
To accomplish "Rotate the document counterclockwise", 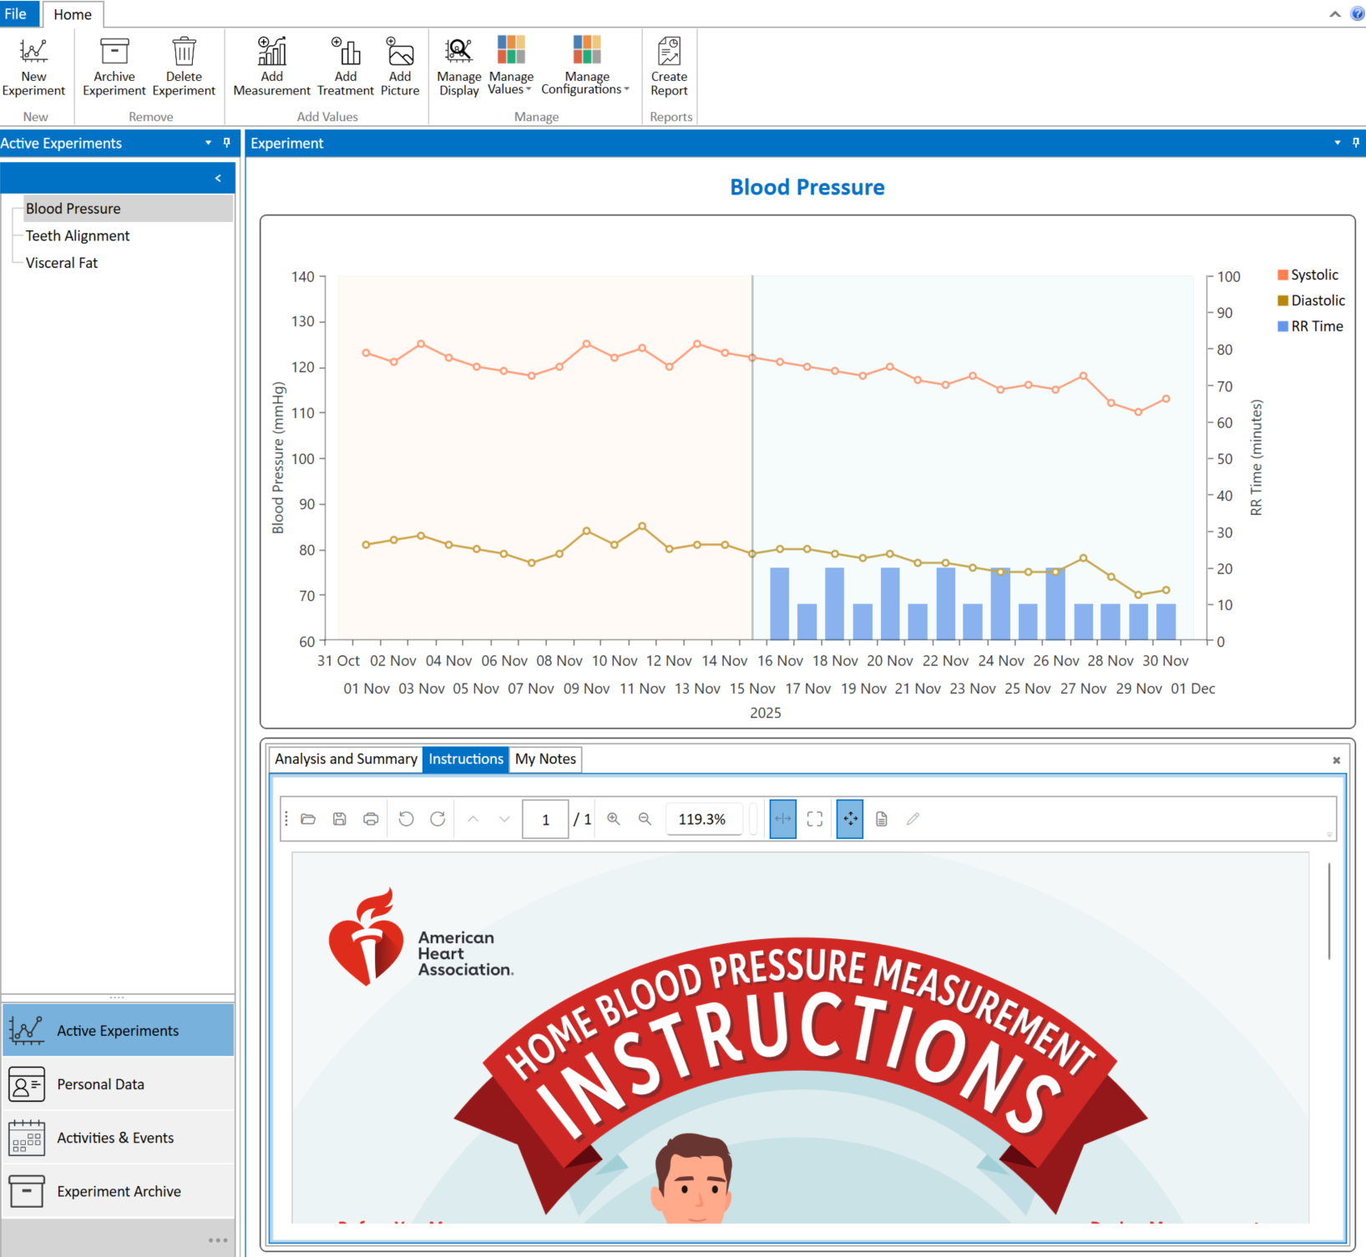I will click(x=406, y=820).
